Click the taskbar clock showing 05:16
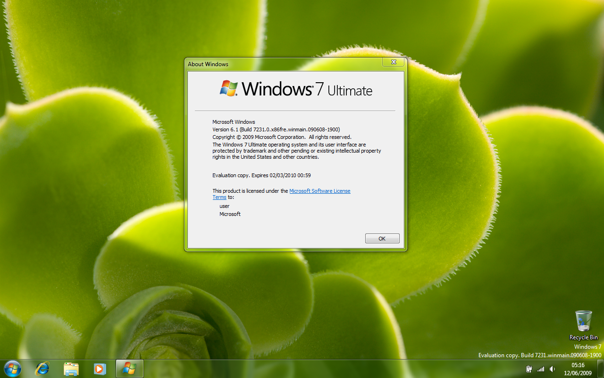This screenshot has width=604, height=378. pos(578,365)
